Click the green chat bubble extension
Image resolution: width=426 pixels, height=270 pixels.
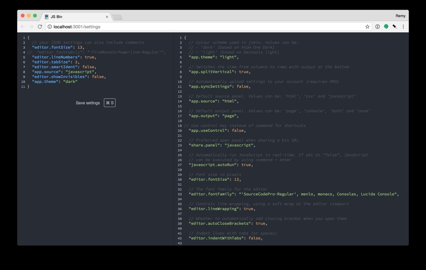(386, 27)
